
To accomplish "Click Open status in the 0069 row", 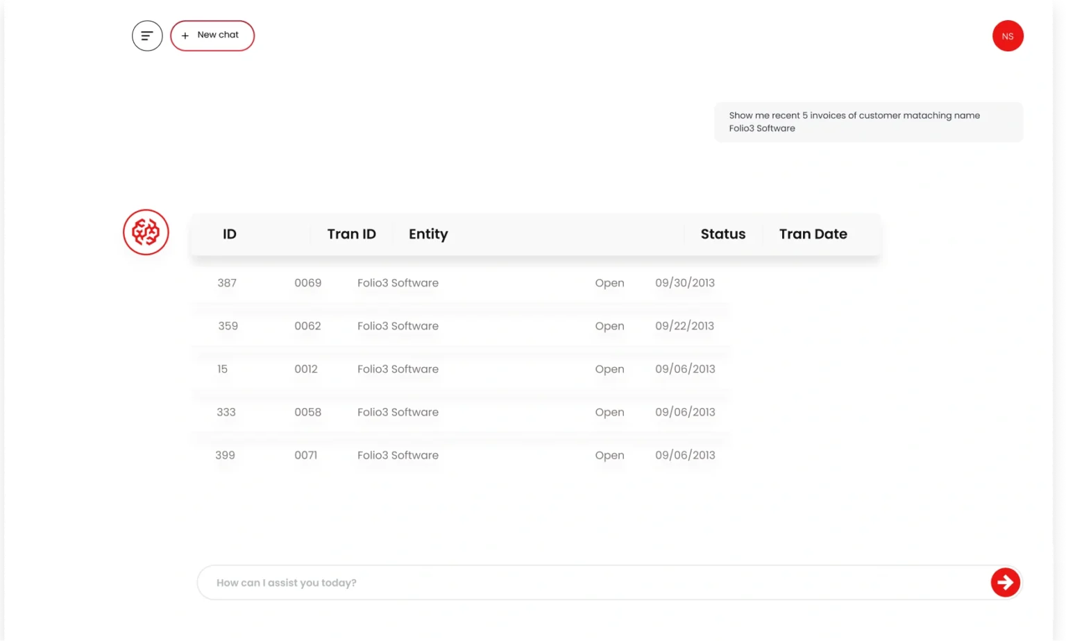I will [x=609, y=284].
